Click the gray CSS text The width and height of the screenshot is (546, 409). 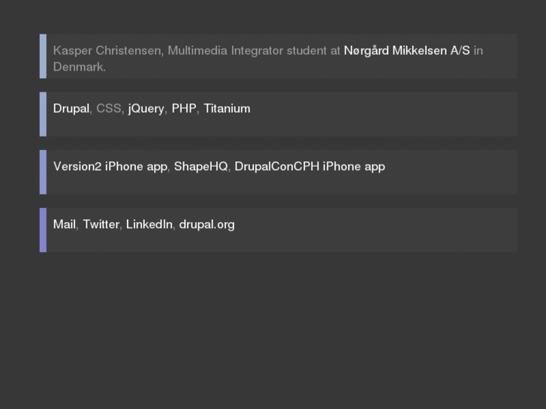(x=108, y=109)
